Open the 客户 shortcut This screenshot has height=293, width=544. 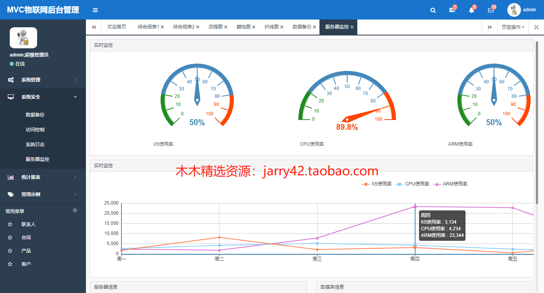point(26,264)
